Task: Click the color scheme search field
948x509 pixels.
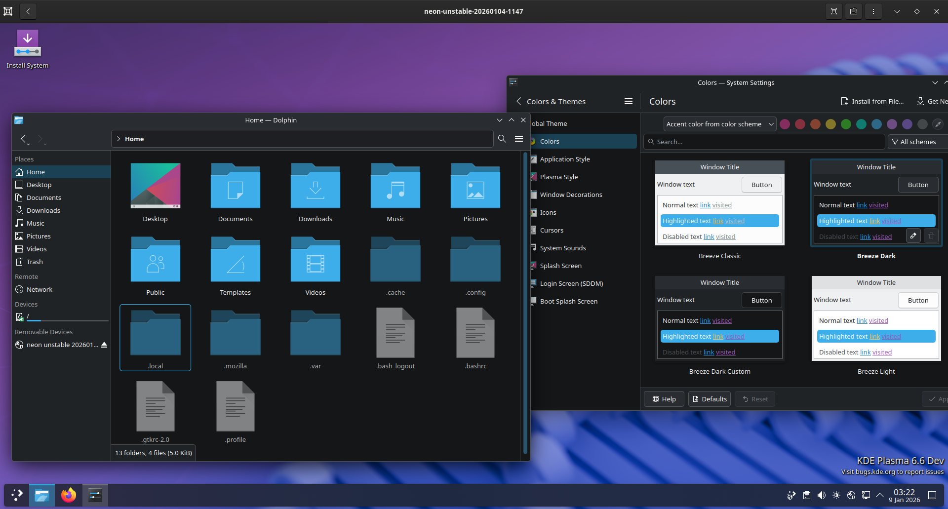Action: tap(765, 142)
